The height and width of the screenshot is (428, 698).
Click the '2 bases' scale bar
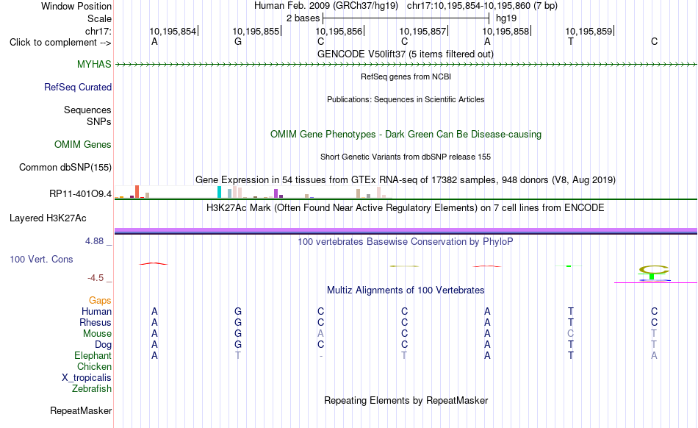[x=406, y=18]
